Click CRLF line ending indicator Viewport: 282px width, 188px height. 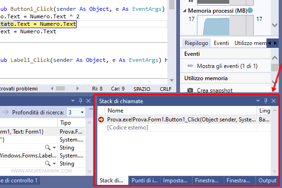point(166,88)
